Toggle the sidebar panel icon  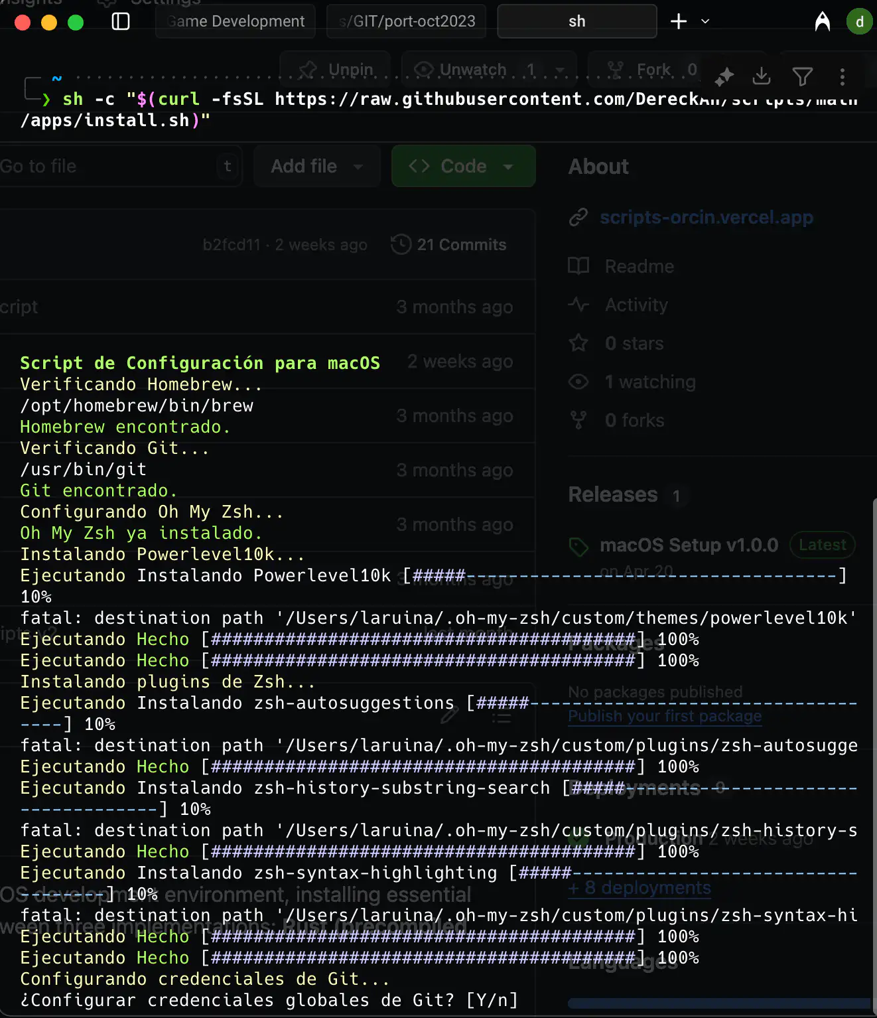[121, 21]
